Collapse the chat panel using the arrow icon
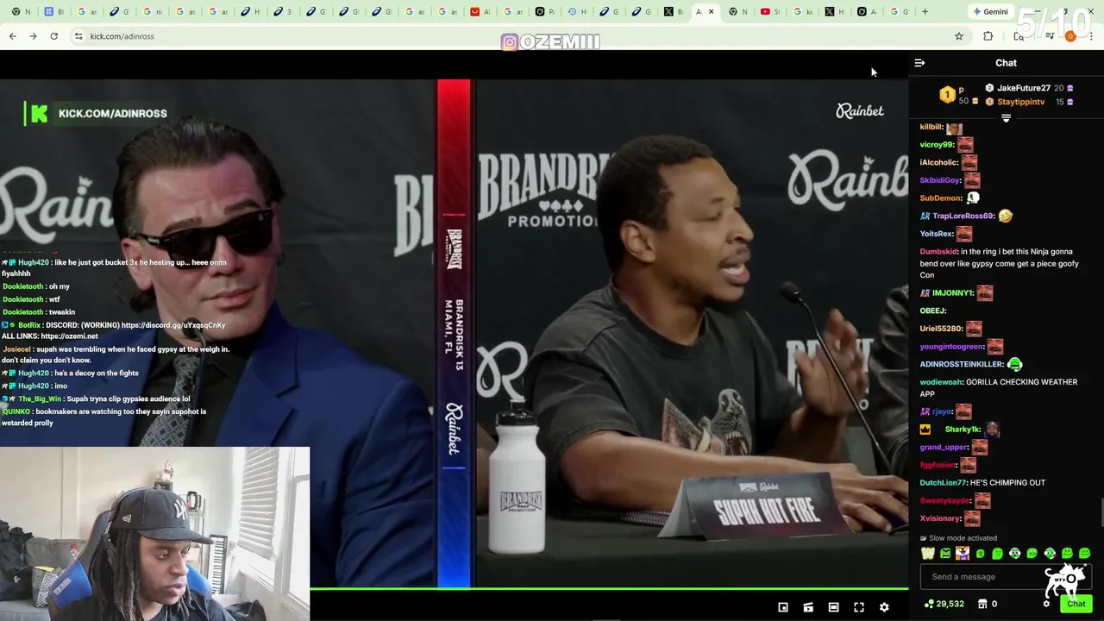Screen dimensions: 1104x621 click(919, 63)
